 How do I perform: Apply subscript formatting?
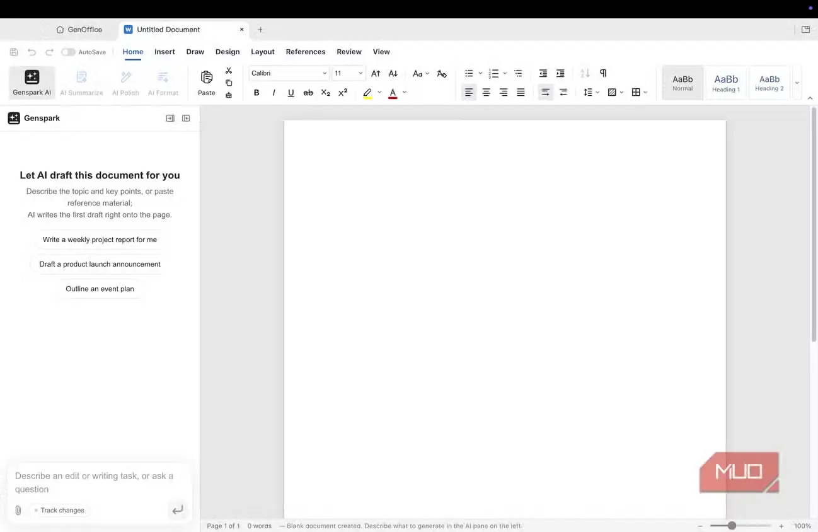325,93
